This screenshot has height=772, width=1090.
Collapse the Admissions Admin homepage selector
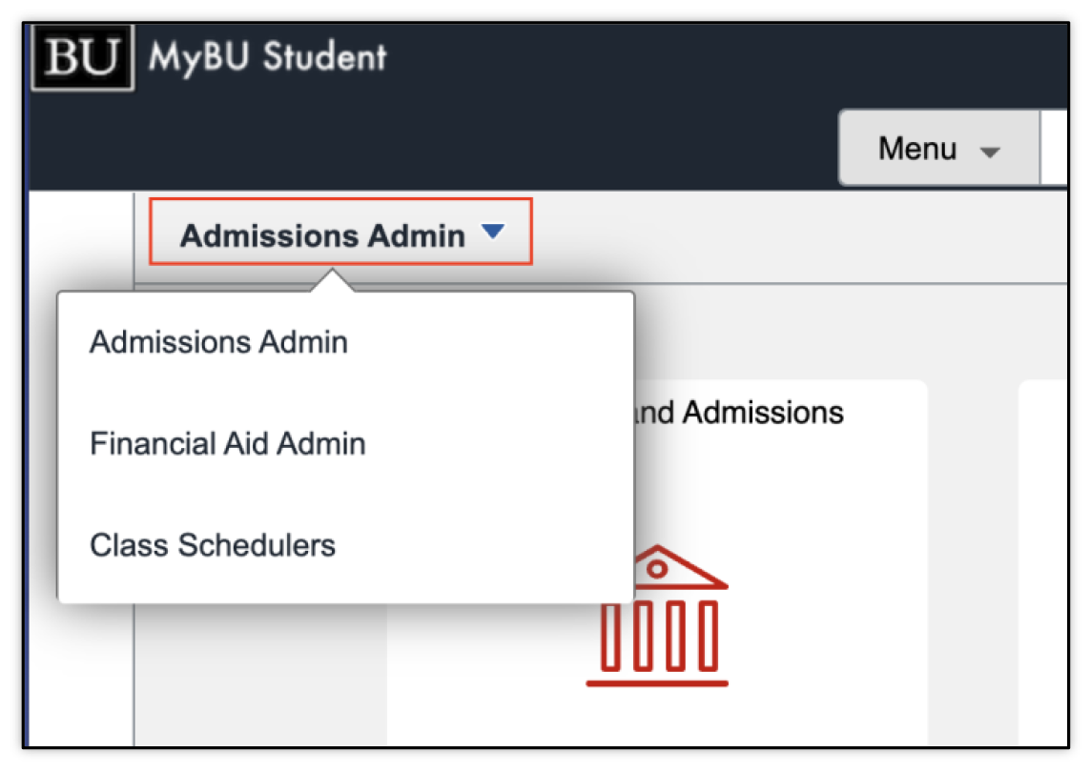point(340,233)
